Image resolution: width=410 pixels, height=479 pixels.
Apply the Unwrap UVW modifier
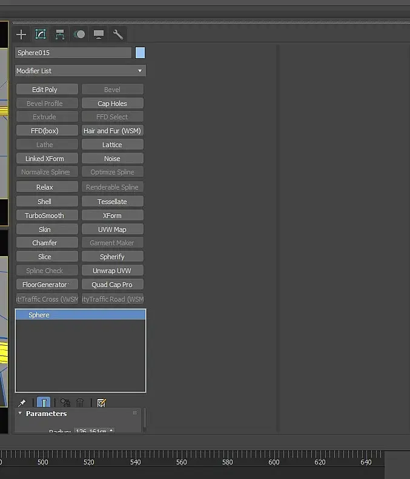[113, 271]
